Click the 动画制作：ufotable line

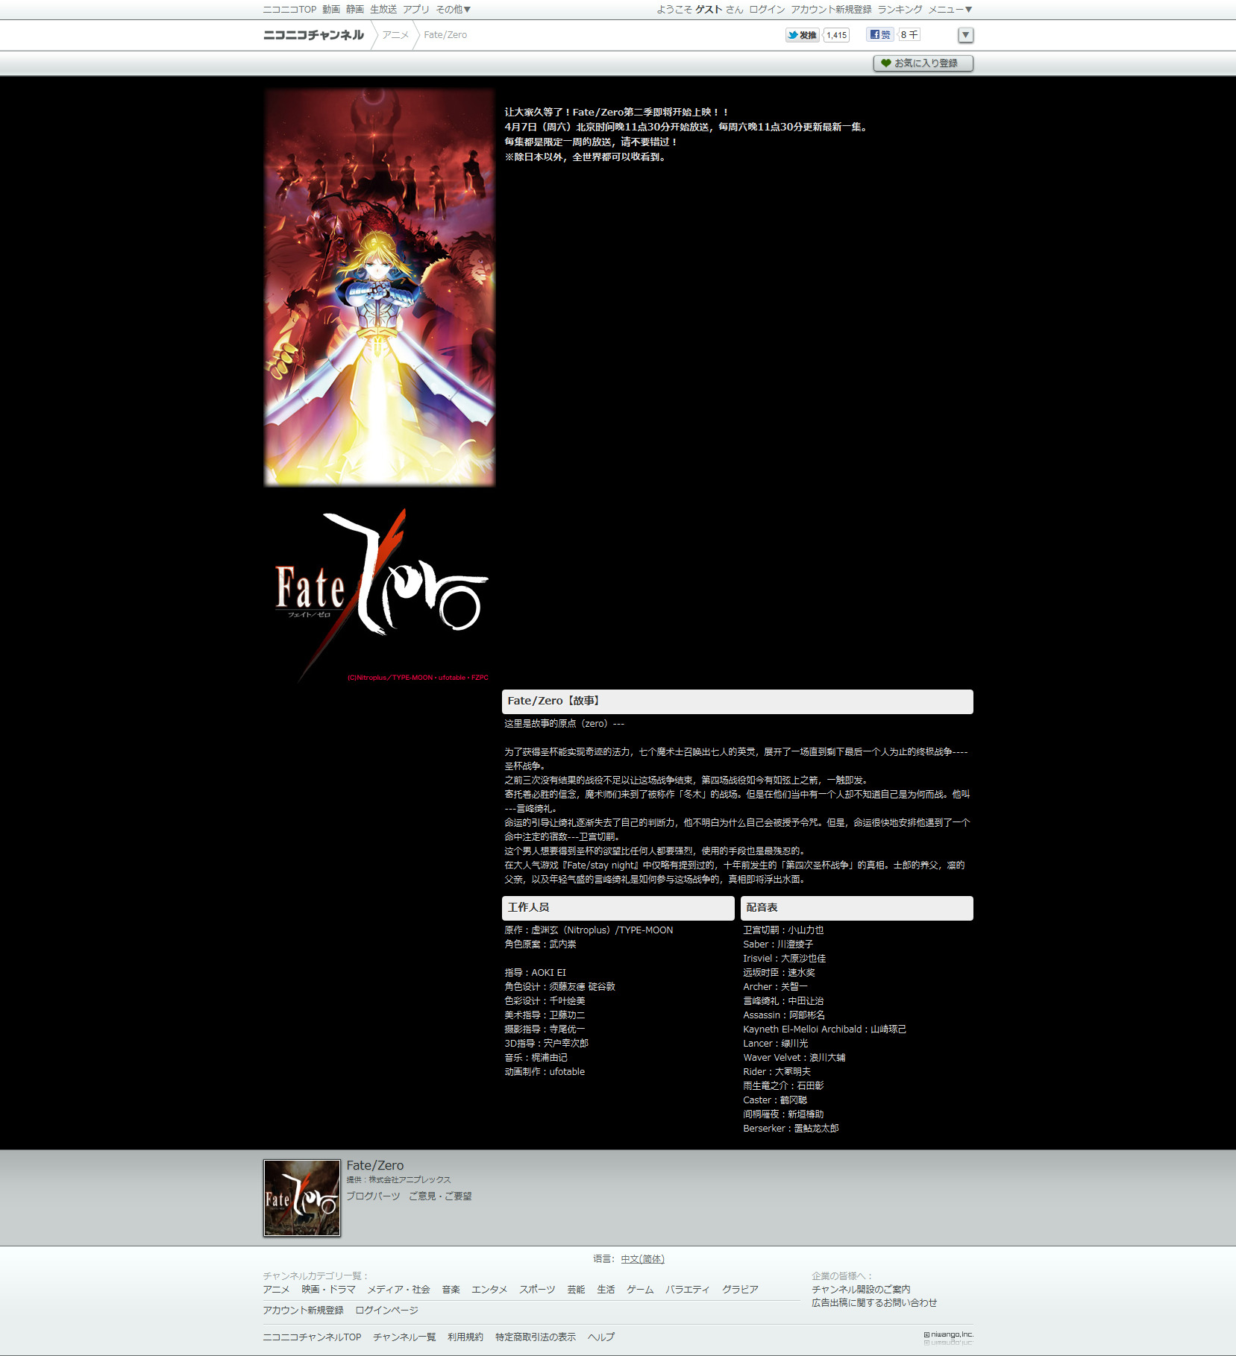click(545, 1072)
